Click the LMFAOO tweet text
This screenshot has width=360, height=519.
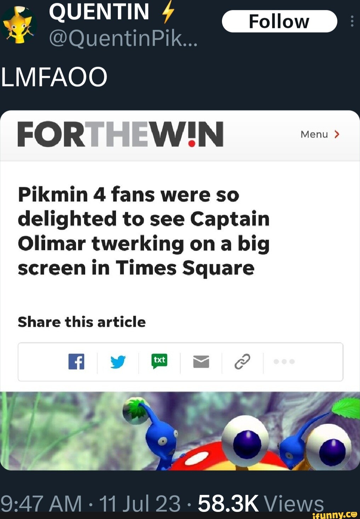pos(54,77)
